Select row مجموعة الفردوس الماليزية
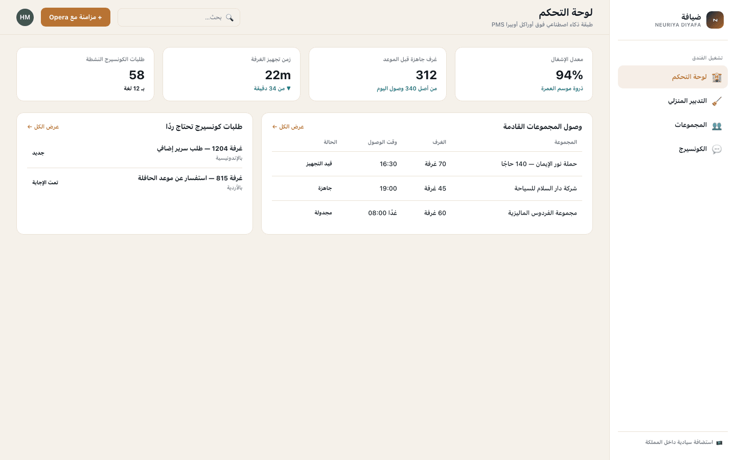Image resolution: width=736 pixels, height=460 pixels. [x=427, y=213]
